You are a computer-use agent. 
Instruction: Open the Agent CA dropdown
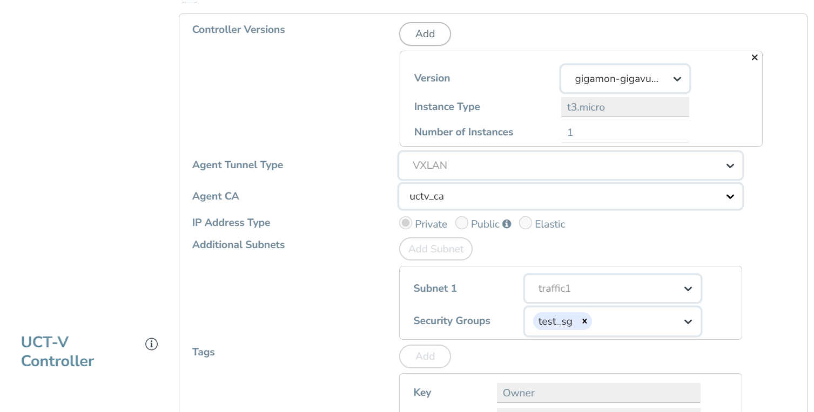coord(570,196)
